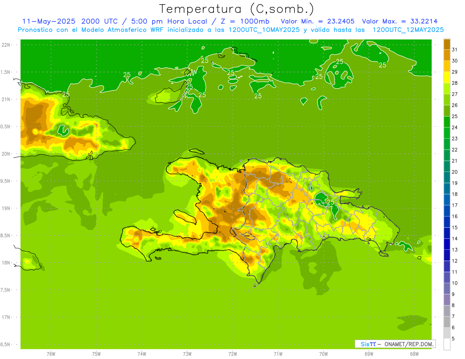
Task: Select the 11-May-2025 date text
Action: point(49,21)
